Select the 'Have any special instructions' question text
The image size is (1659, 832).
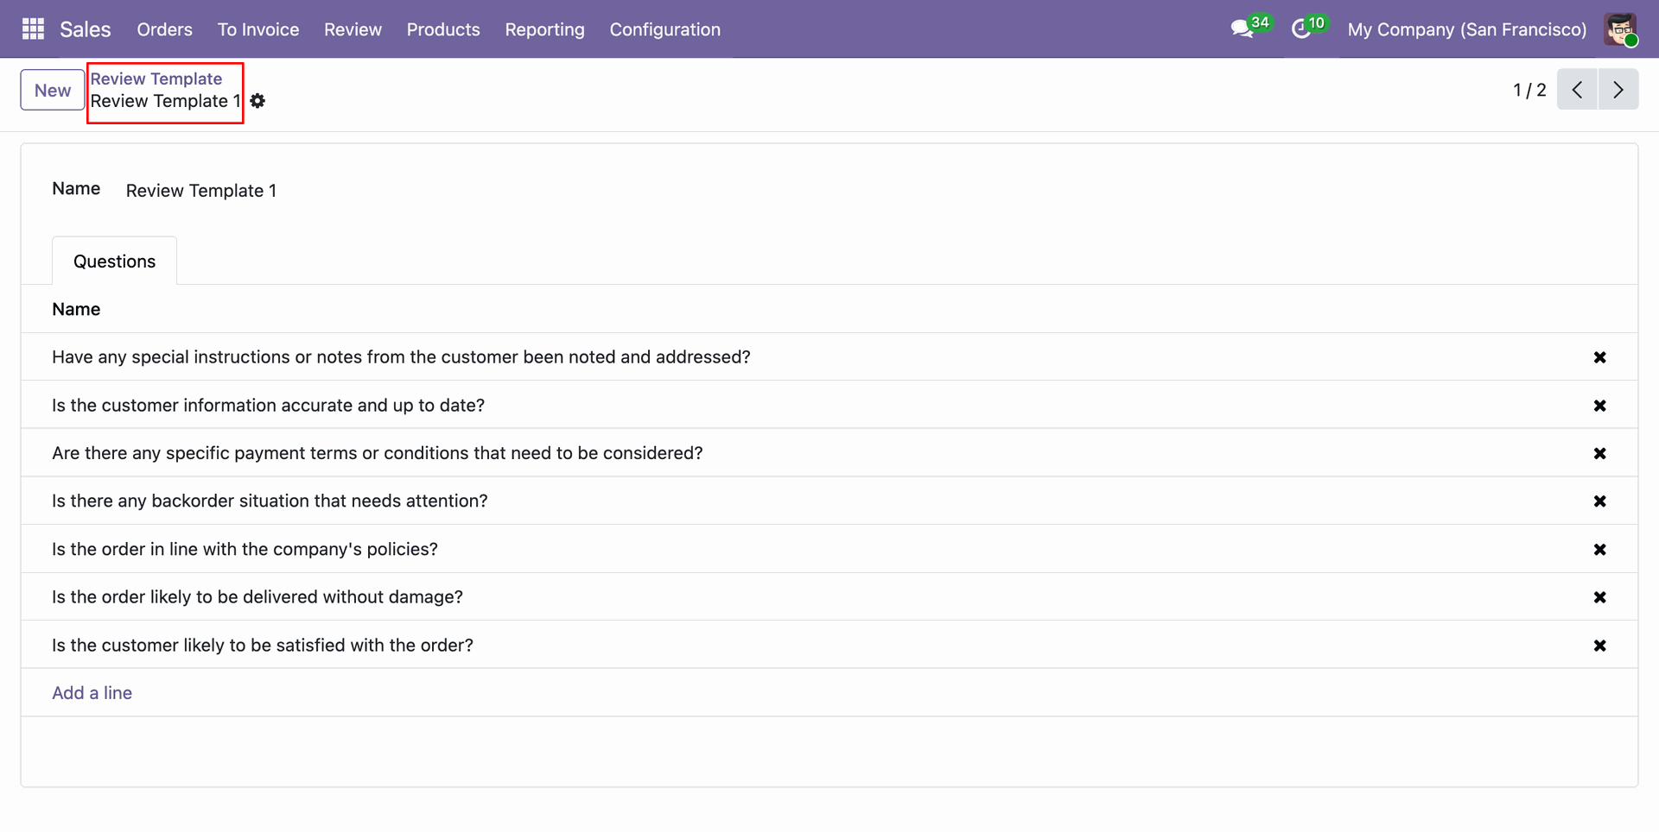tap(401, 357)
